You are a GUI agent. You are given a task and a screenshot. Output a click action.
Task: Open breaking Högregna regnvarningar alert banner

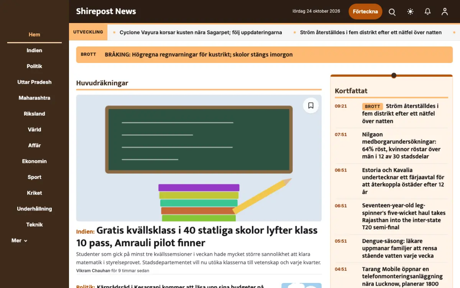(x=264, y=55)
